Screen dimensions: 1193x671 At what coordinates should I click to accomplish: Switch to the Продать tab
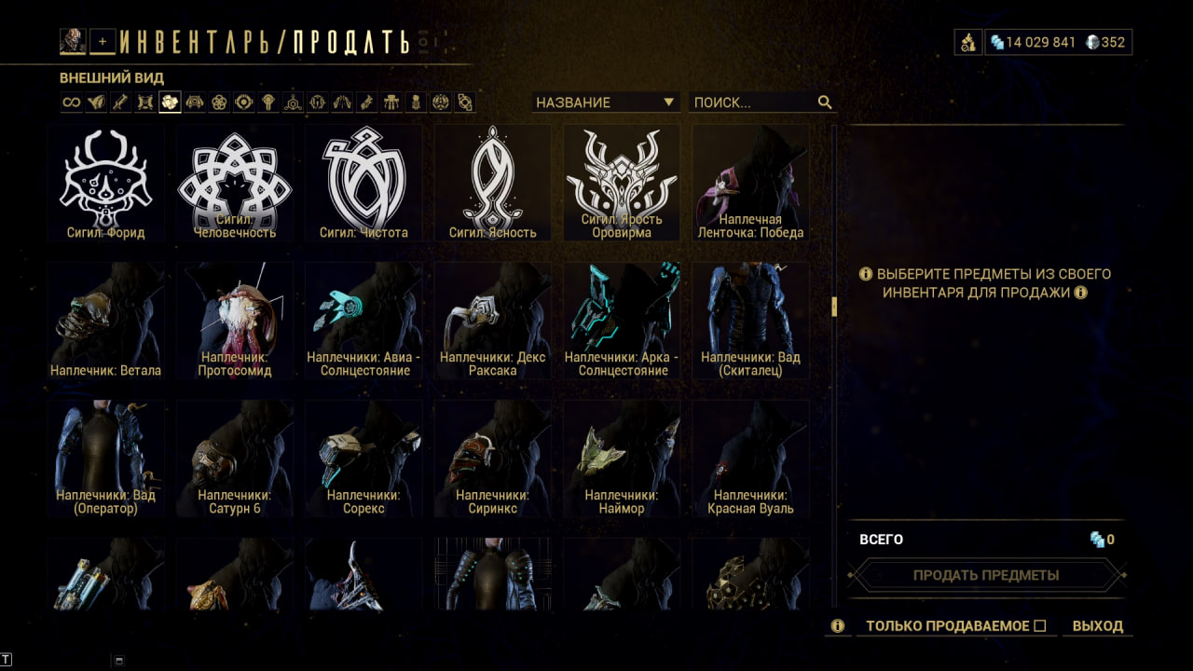[350, 42]
